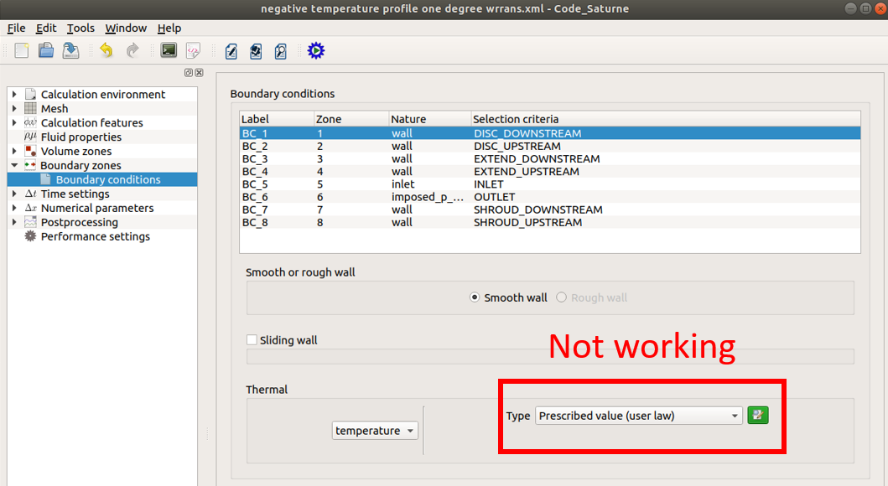888x486 pixels.
Task: Open the terminal window icon
Action: pyautogui.click(x=169, y=51)
